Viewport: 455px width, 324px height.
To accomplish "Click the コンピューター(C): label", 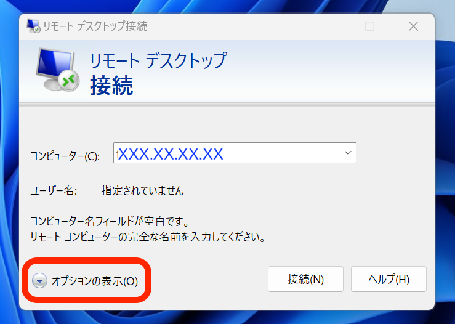I will [65, 156].
